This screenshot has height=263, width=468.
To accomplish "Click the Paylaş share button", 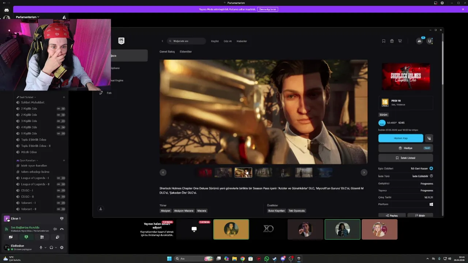I will click(x=392, y=216).
